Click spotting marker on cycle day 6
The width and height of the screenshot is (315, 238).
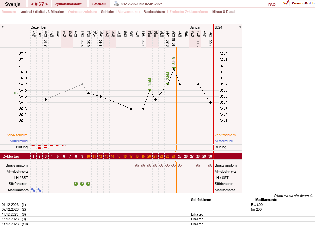[x=64, y=146]
